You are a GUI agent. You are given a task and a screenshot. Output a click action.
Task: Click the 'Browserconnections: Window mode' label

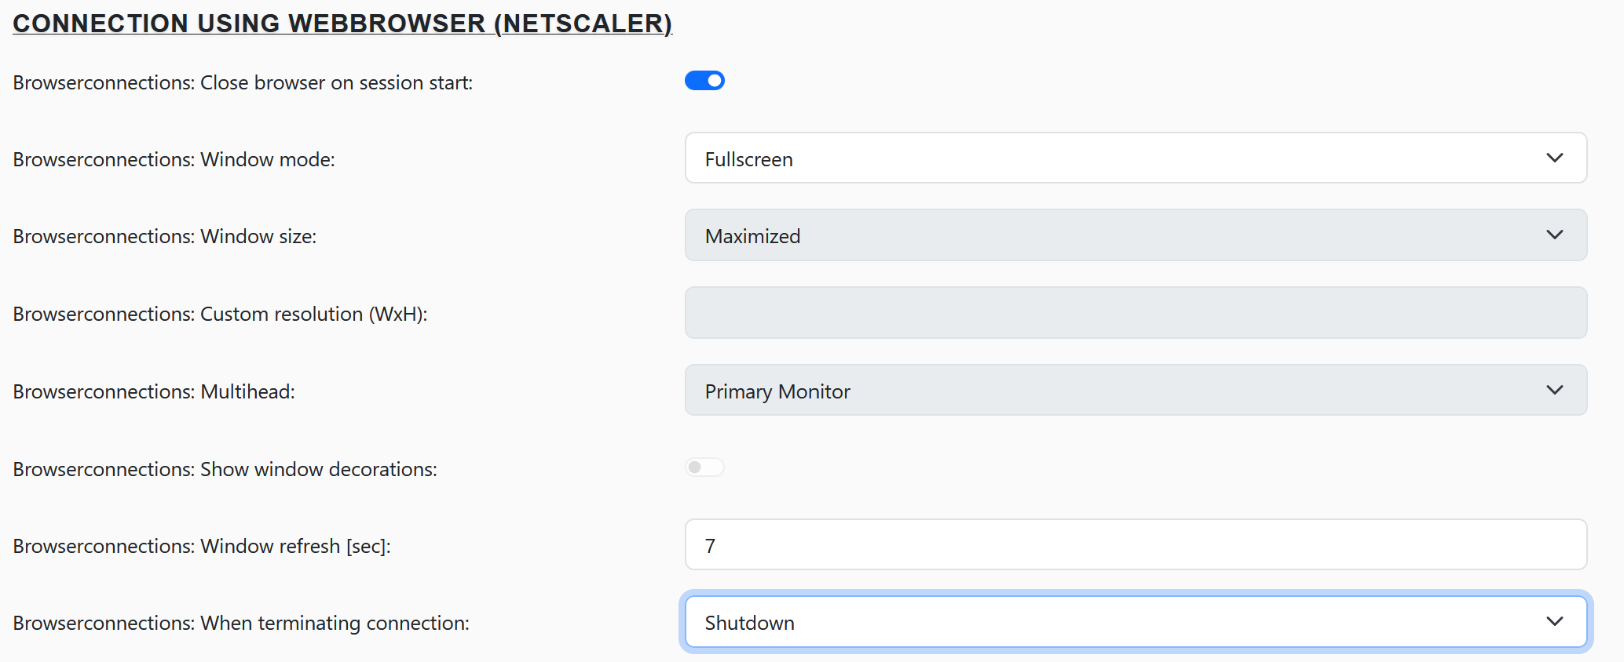(174, 159)
